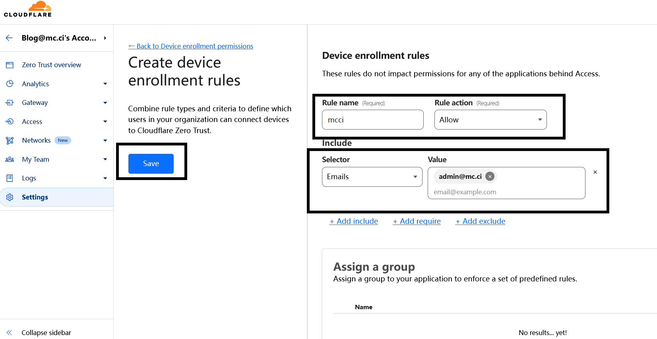Select Gateway in the sidebar
The width and height of the screenshot is (657, 339).
click(x=35, y=103)
